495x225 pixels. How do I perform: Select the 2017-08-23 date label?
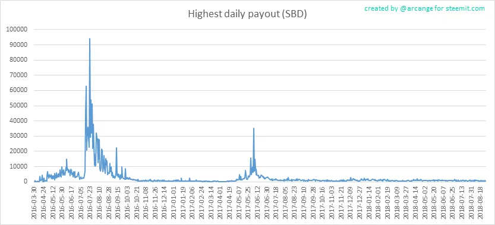pyautogui.click(x=295, y=202)
